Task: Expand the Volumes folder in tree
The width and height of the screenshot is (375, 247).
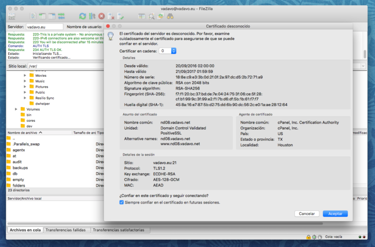Action: pyautogui.click(x=16, y=109)
